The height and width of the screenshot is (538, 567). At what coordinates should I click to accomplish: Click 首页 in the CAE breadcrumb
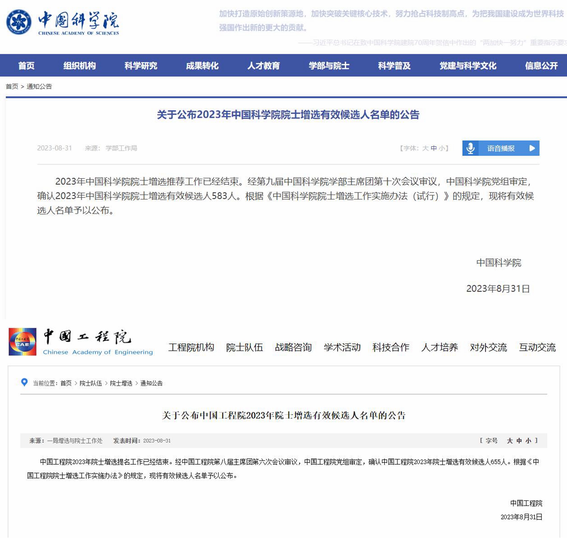click(66, 383)
